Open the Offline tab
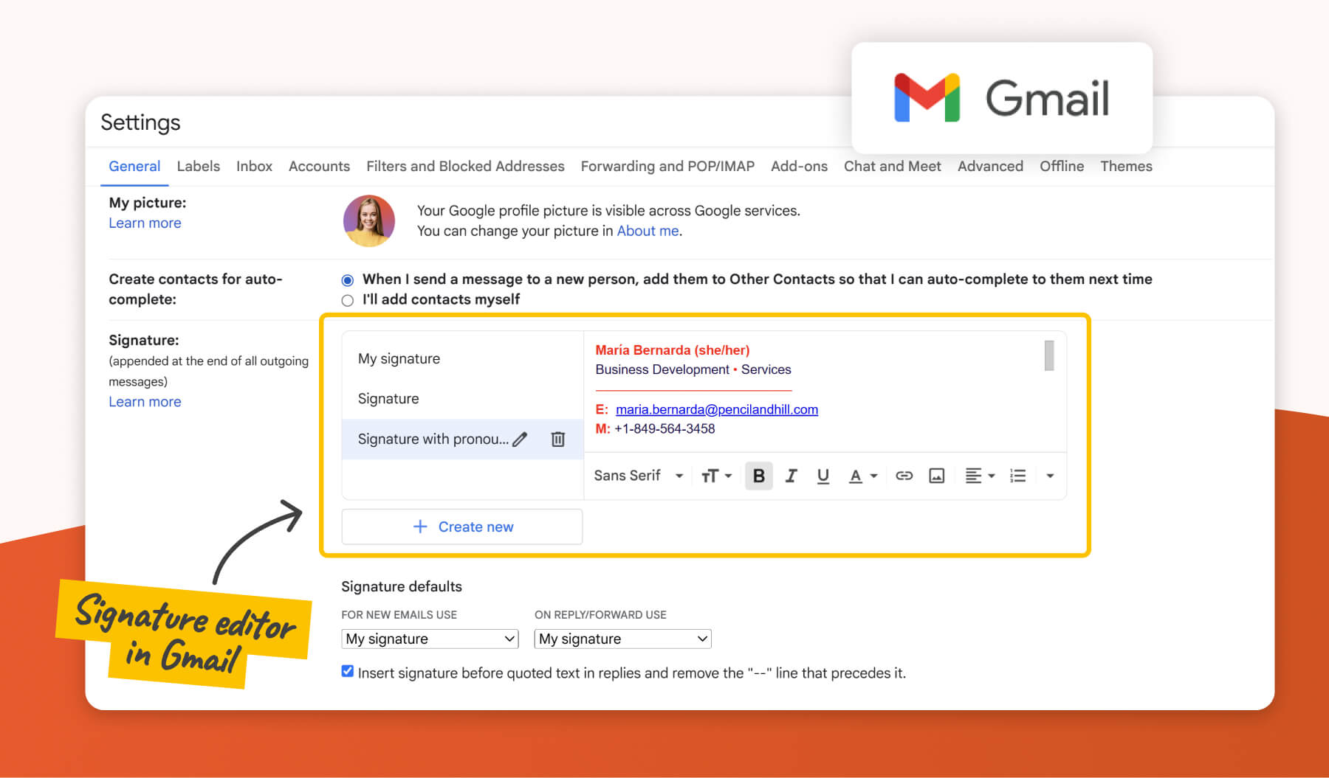Image resolution: width=1329 pixels, height=778 pixels. (x=1062, y=166)
